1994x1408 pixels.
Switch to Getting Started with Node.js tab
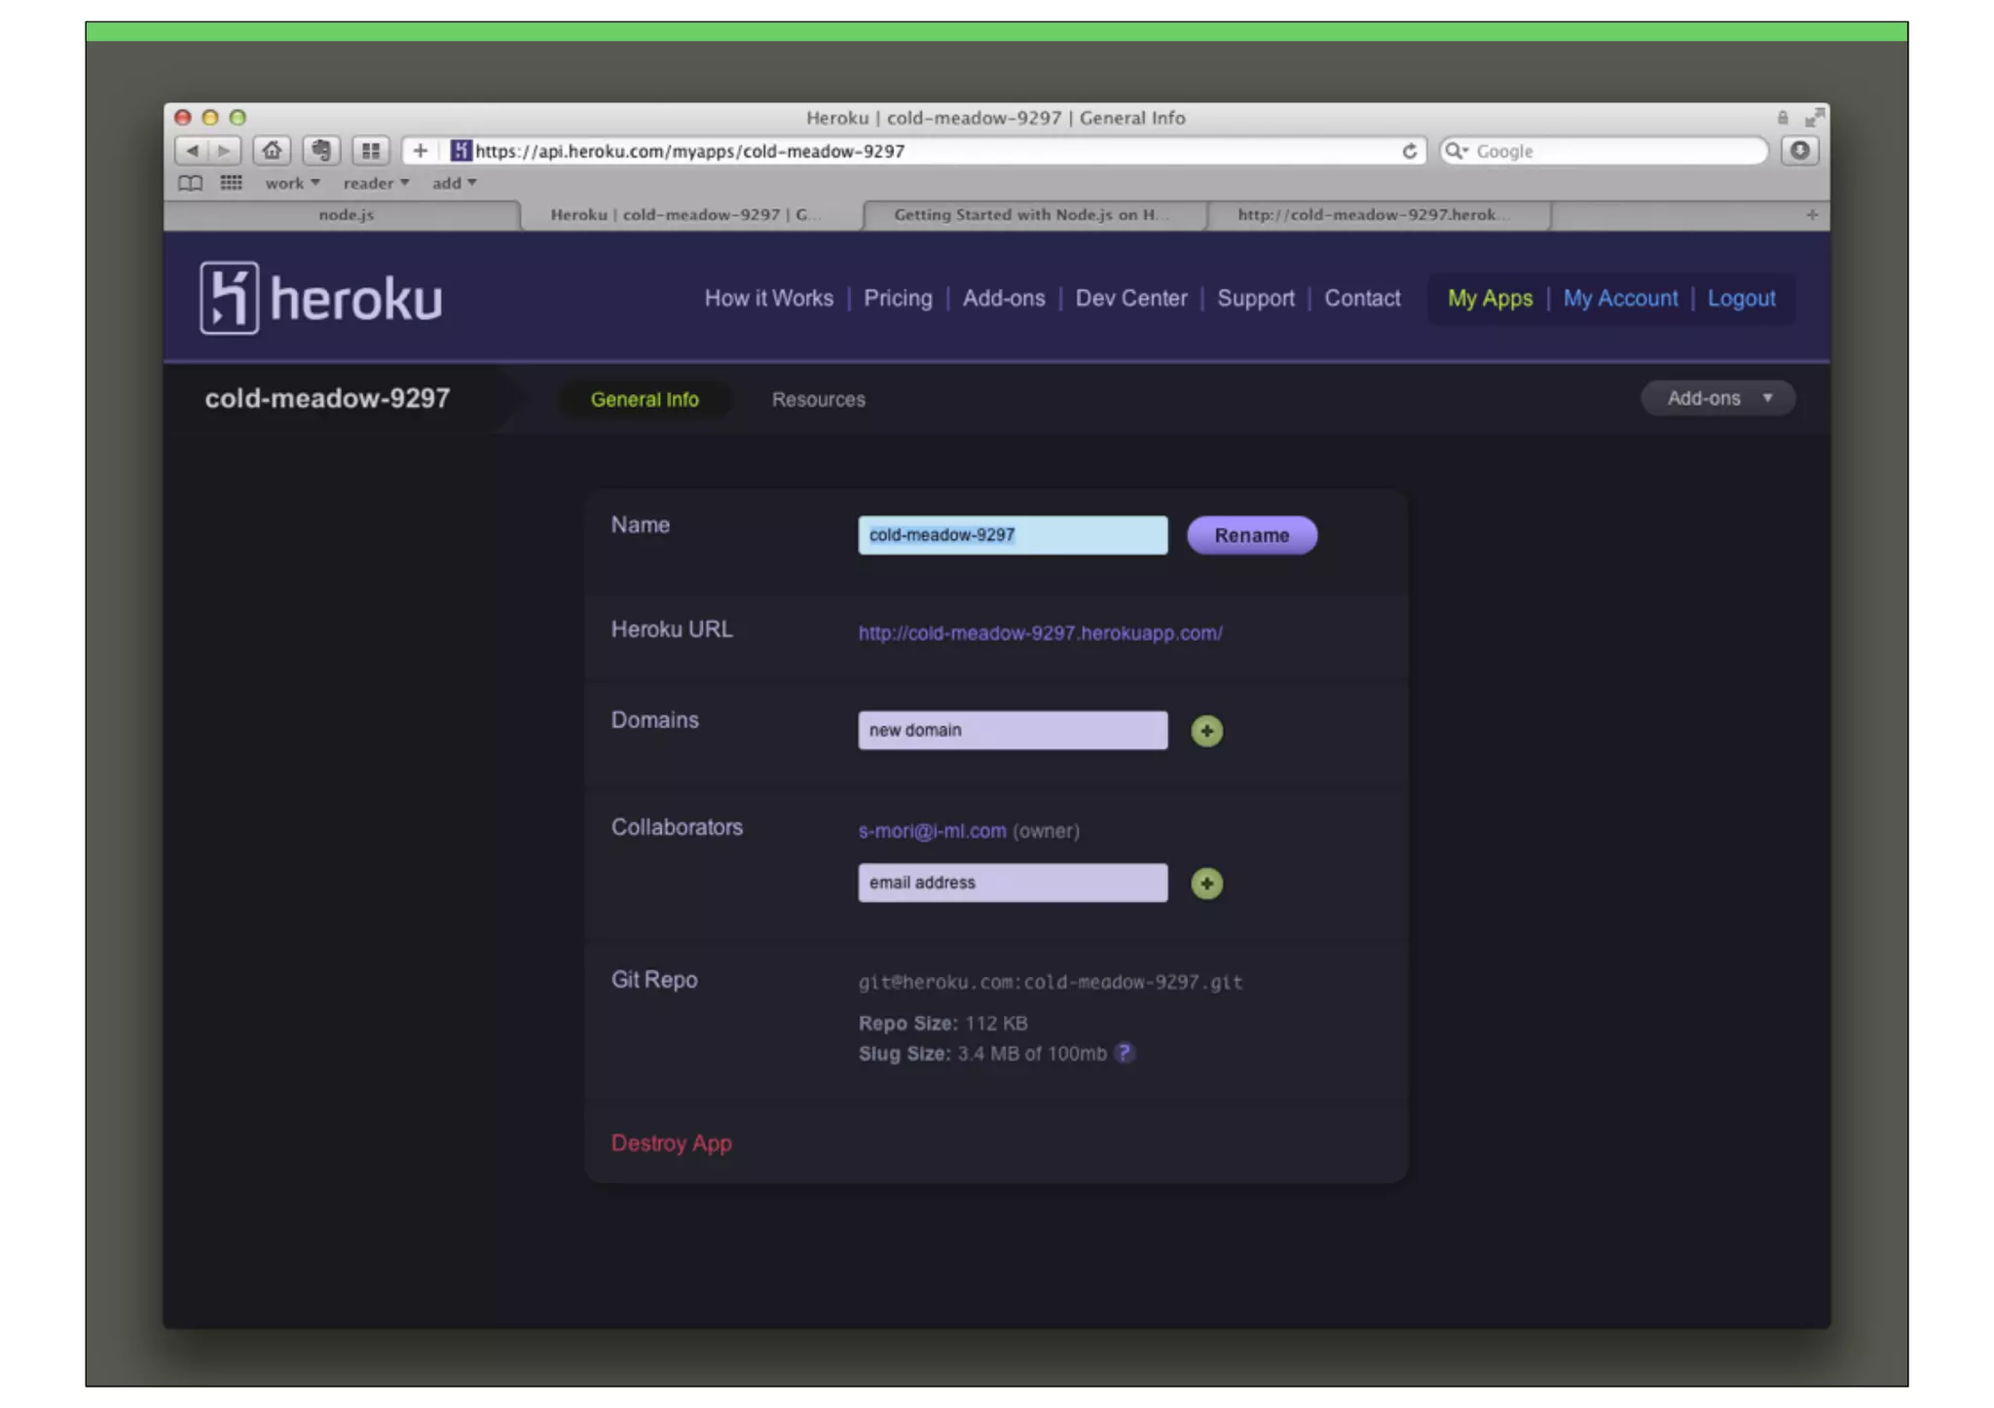coord(1030,215)
